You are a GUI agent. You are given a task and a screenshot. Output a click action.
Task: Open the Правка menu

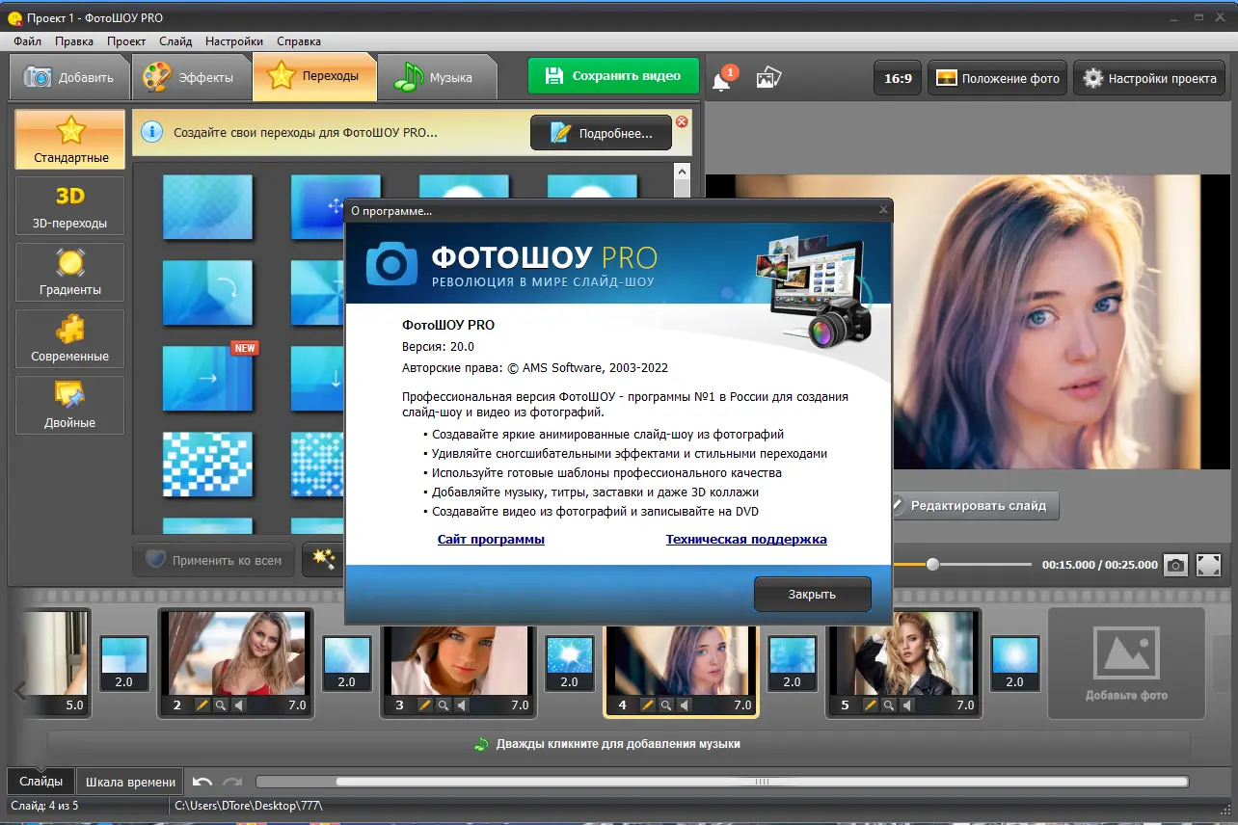point(74,41)
